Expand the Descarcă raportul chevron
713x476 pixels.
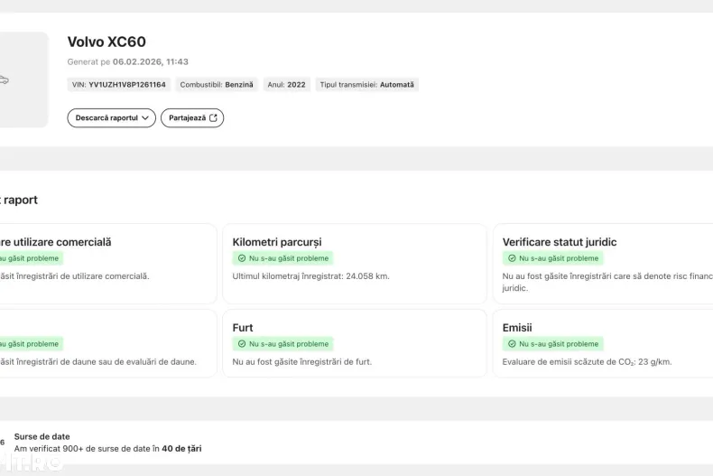pos(145,118)
